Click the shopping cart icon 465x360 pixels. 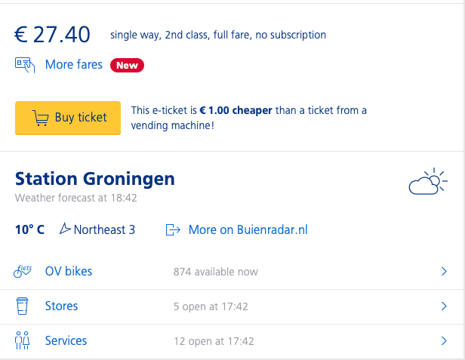(x=40, y=118)
